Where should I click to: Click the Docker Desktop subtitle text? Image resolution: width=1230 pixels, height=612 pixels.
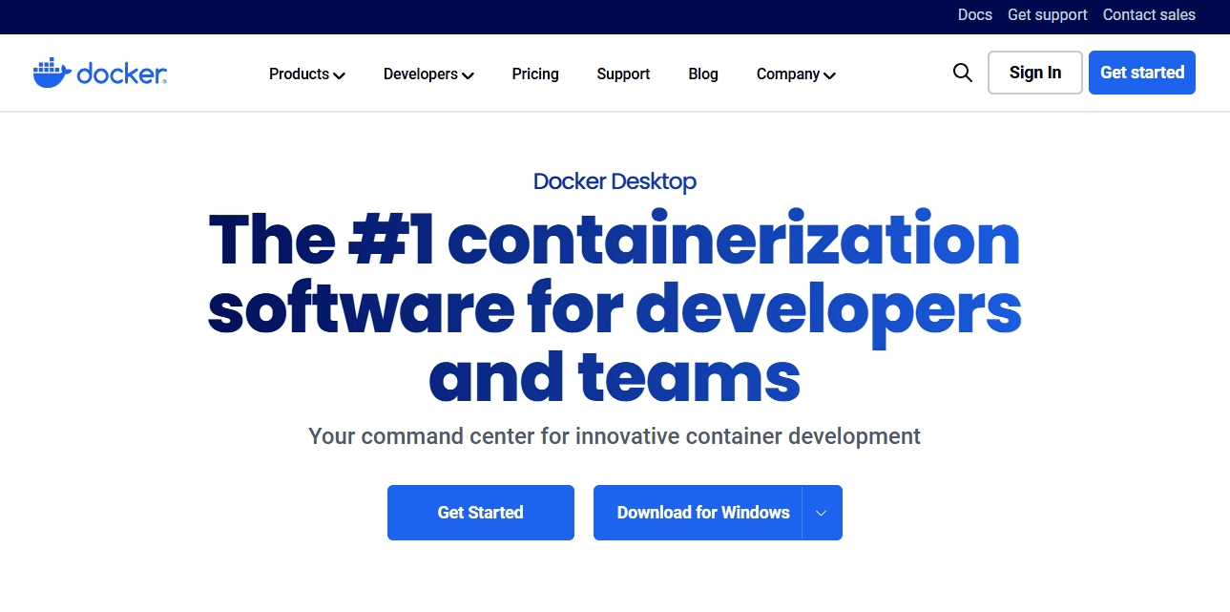(615, 181)
